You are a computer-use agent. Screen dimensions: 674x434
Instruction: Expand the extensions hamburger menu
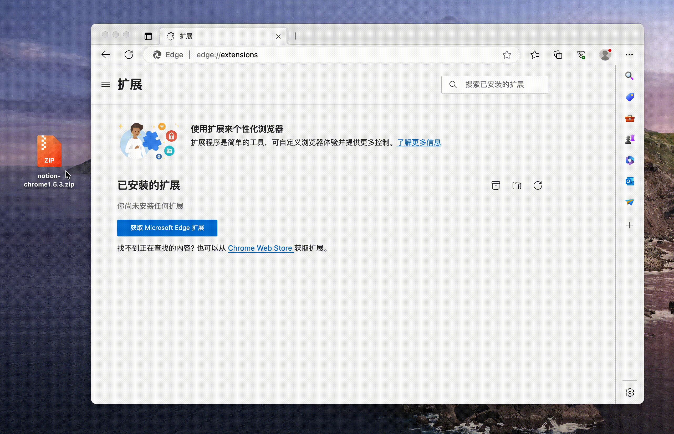point(105,84)
